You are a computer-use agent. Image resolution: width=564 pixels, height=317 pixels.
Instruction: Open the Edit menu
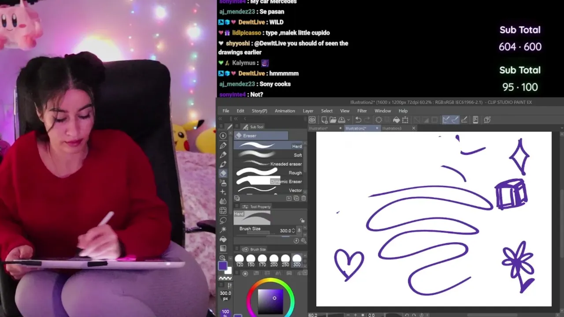pos(240,111)
